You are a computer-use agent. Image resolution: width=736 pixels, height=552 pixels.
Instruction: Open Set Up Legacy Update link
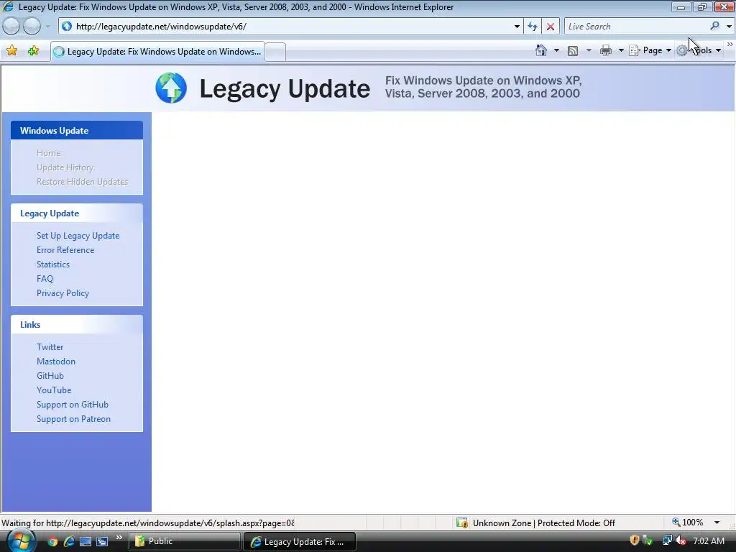(78, 236)
